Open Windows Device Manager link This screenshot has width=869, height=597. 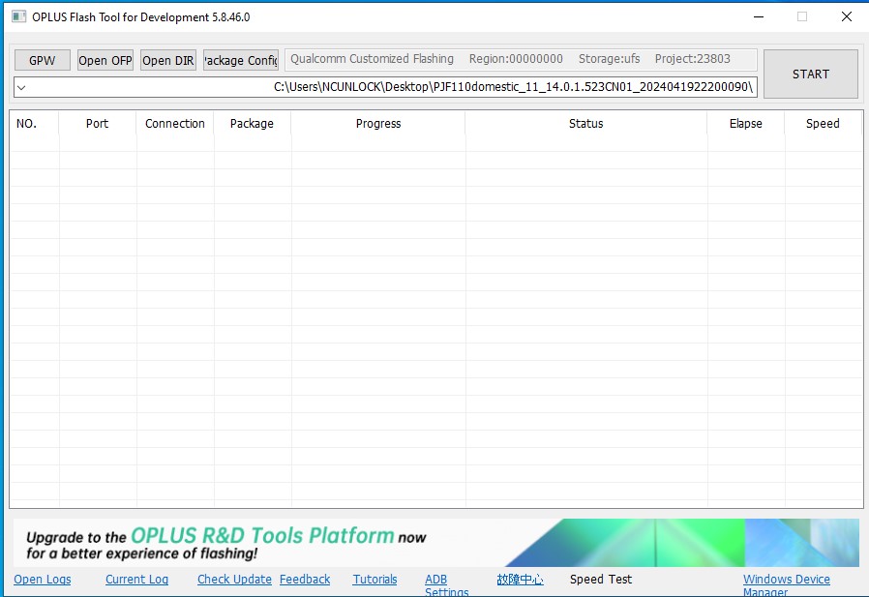click(786, 581)
